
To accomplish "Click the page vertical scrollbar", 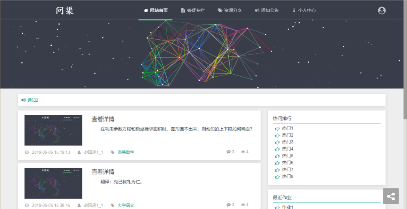I will click(x=405, y=60).
